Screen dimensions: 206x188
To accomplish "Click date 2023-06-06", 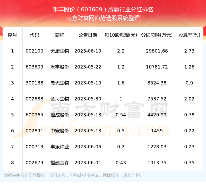I will point(88,147).
